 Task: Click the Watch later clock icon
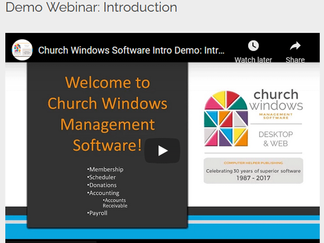[253, 46]
